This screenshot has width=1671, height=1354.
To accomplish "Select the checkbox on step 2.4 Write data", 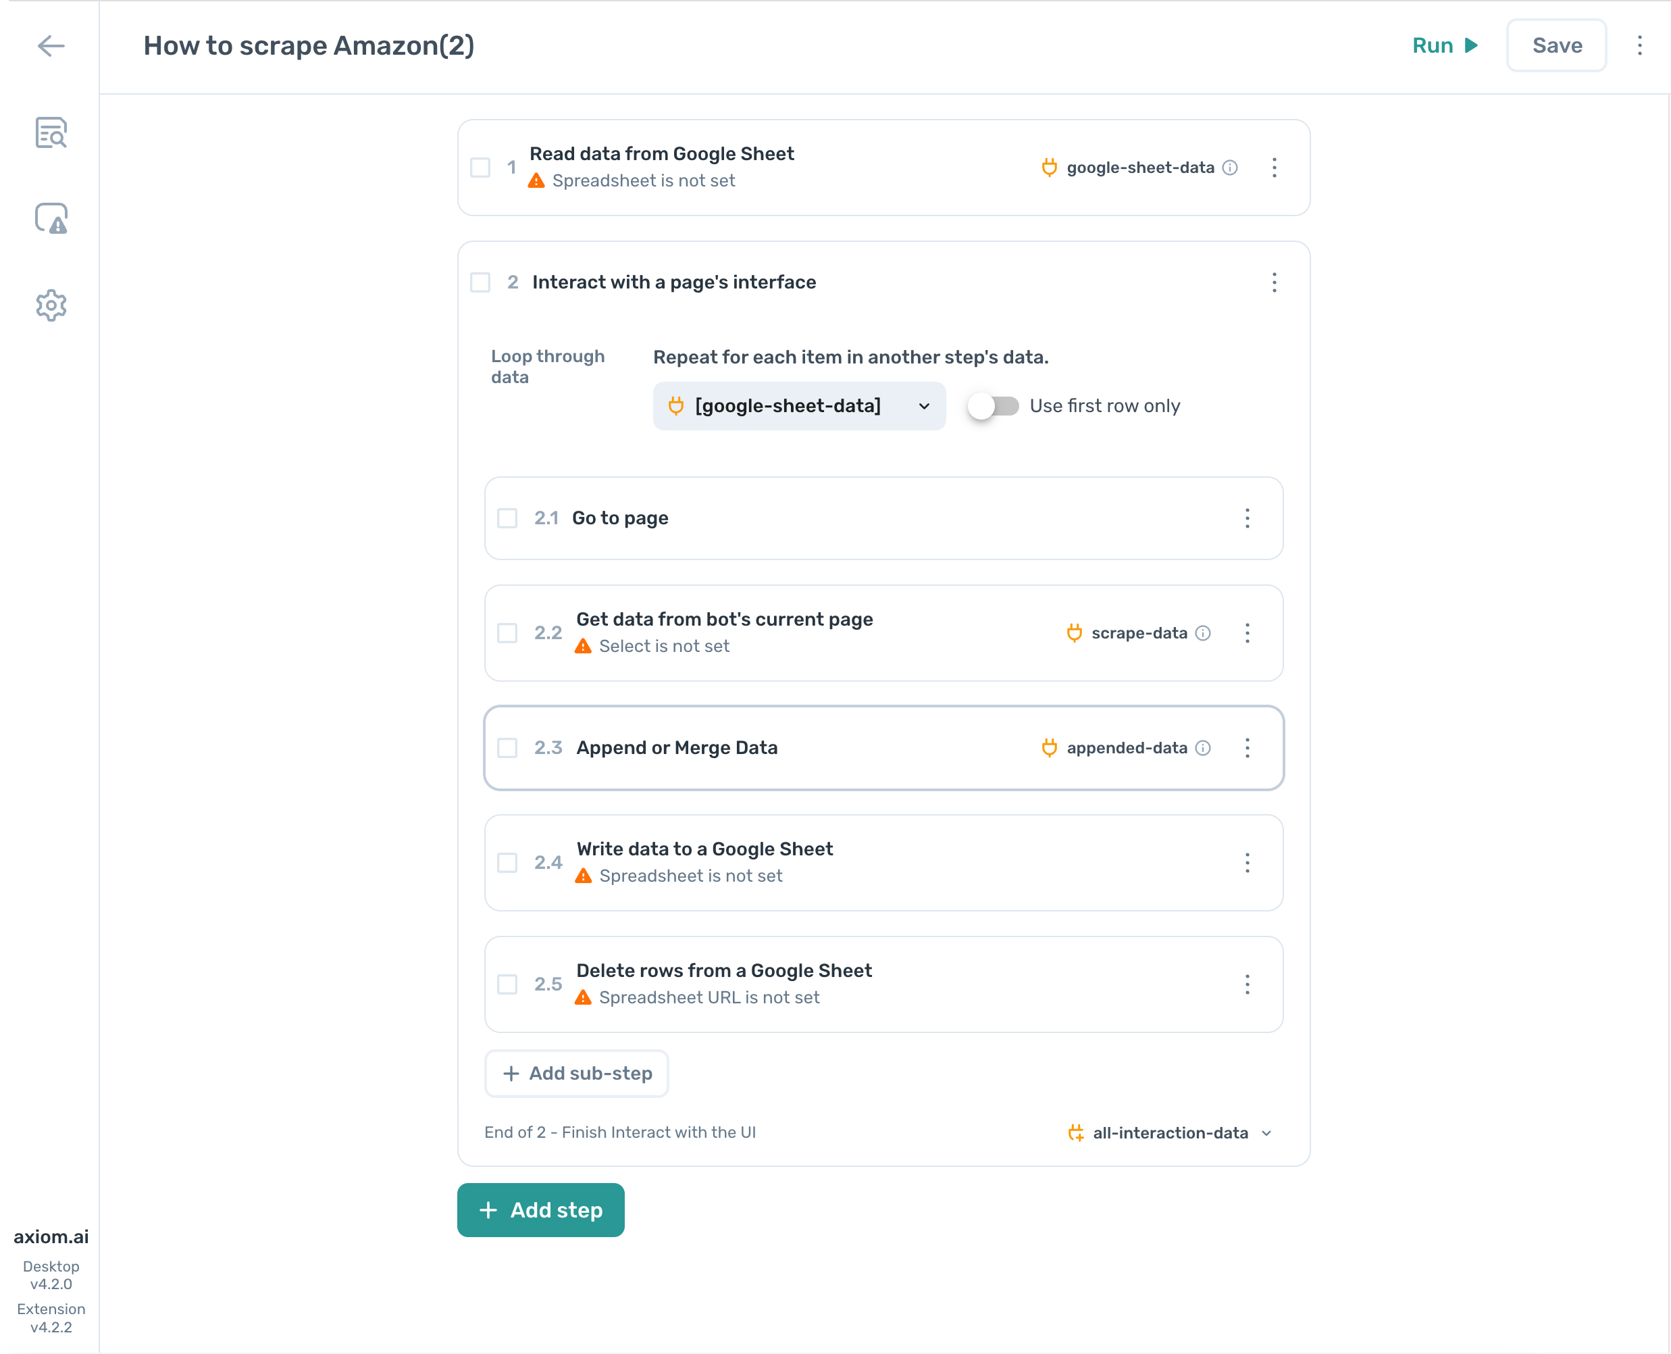I will pos(508,863).
